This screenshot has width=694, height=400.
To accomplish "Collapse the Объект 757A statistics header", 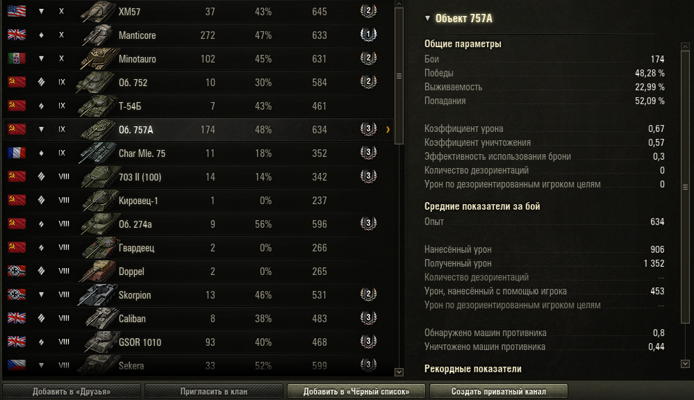I will pos(427,18).
